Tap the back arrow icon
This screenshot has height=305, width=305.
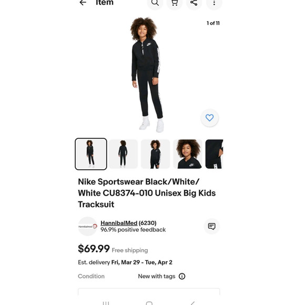coord(83,3)
